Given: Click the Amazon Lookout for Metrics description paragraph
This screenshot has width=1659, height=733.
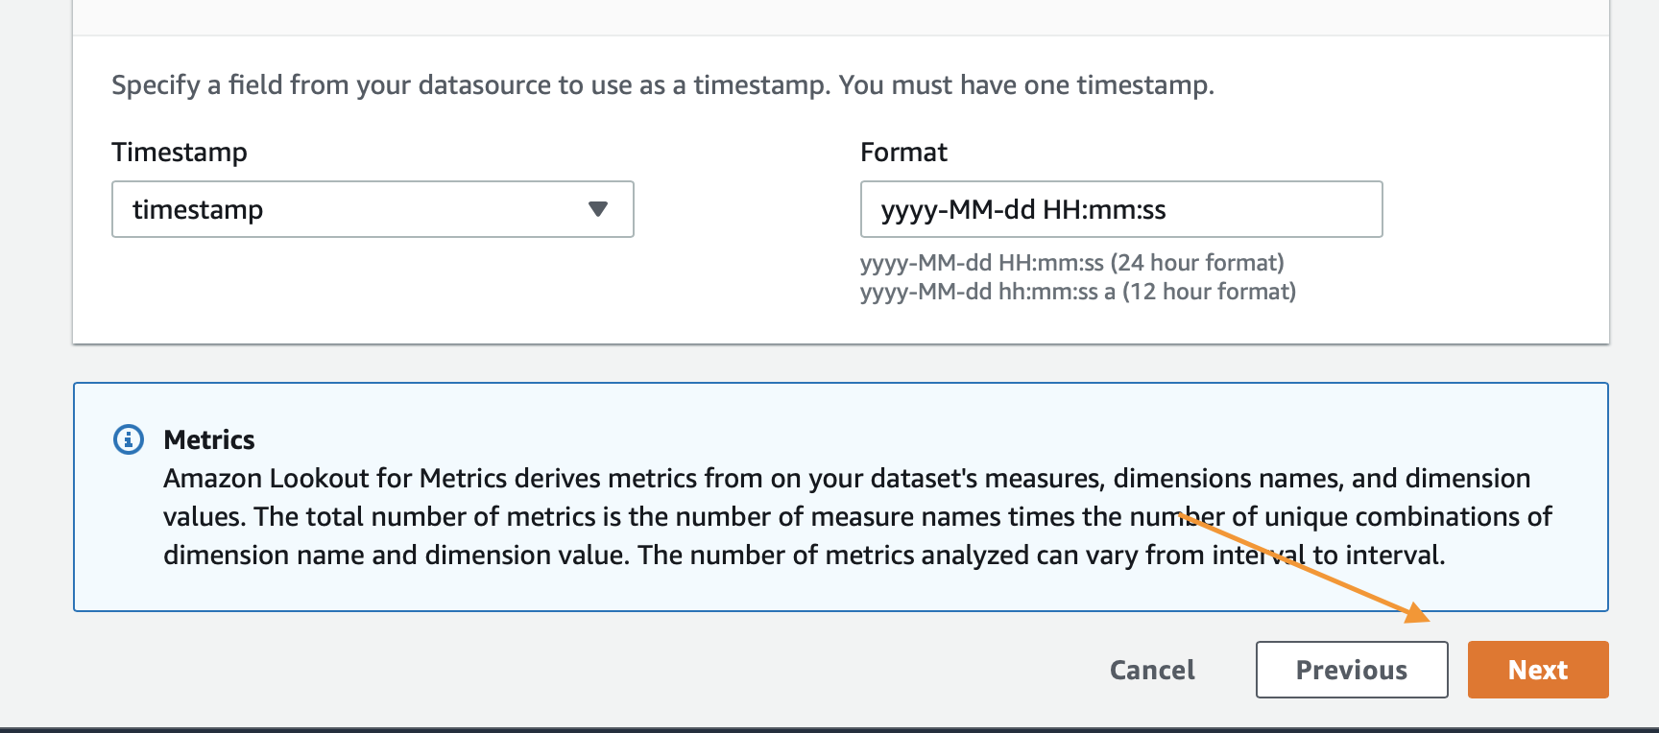Looking at the screenshot, I should click(x=857, y=516).
